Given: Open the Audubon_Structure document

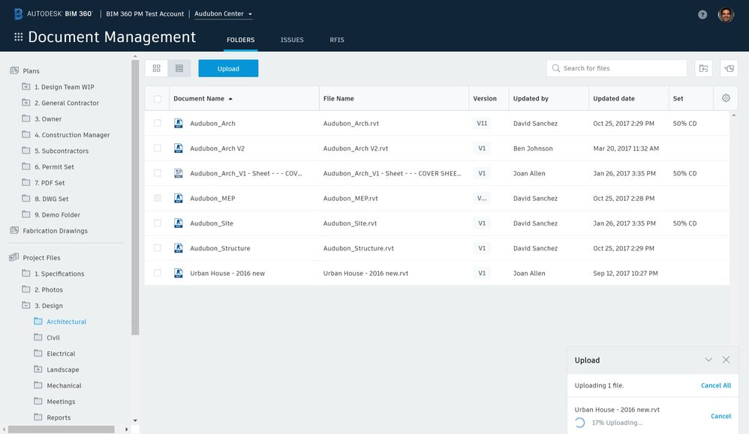Looking at the screenshot, I should click(220, 248).
